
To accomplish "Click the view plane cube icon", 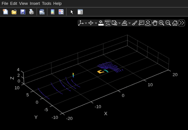I will point(114,23).
